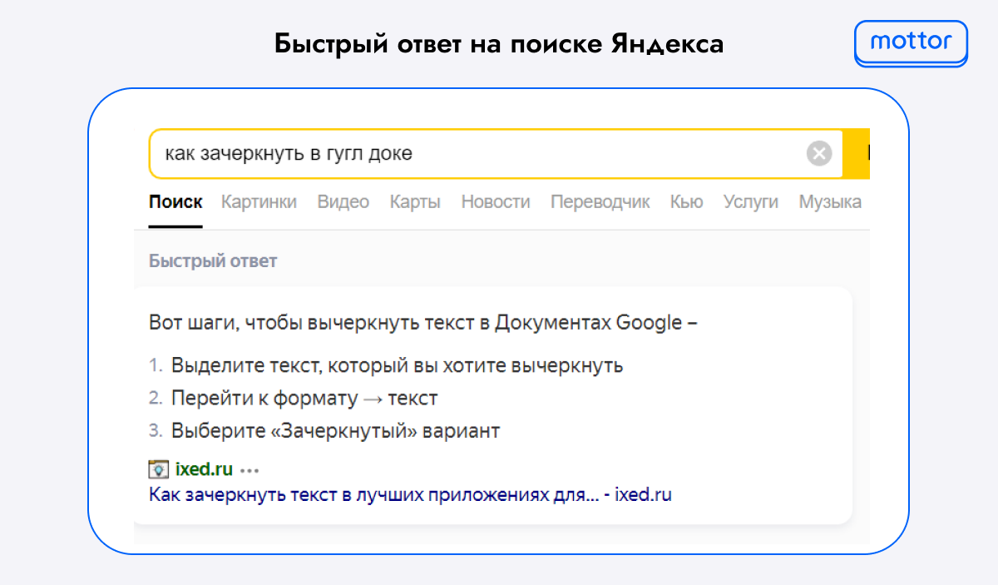The width and height of the screenshot is (998, 585).
Task: Select the Услуги tab
Action: (x=751, y=201)
